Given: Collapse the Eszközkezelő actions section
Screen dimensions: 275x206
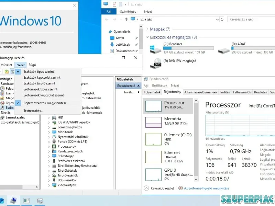Looking at the screenshot, I should pos(139,86).
